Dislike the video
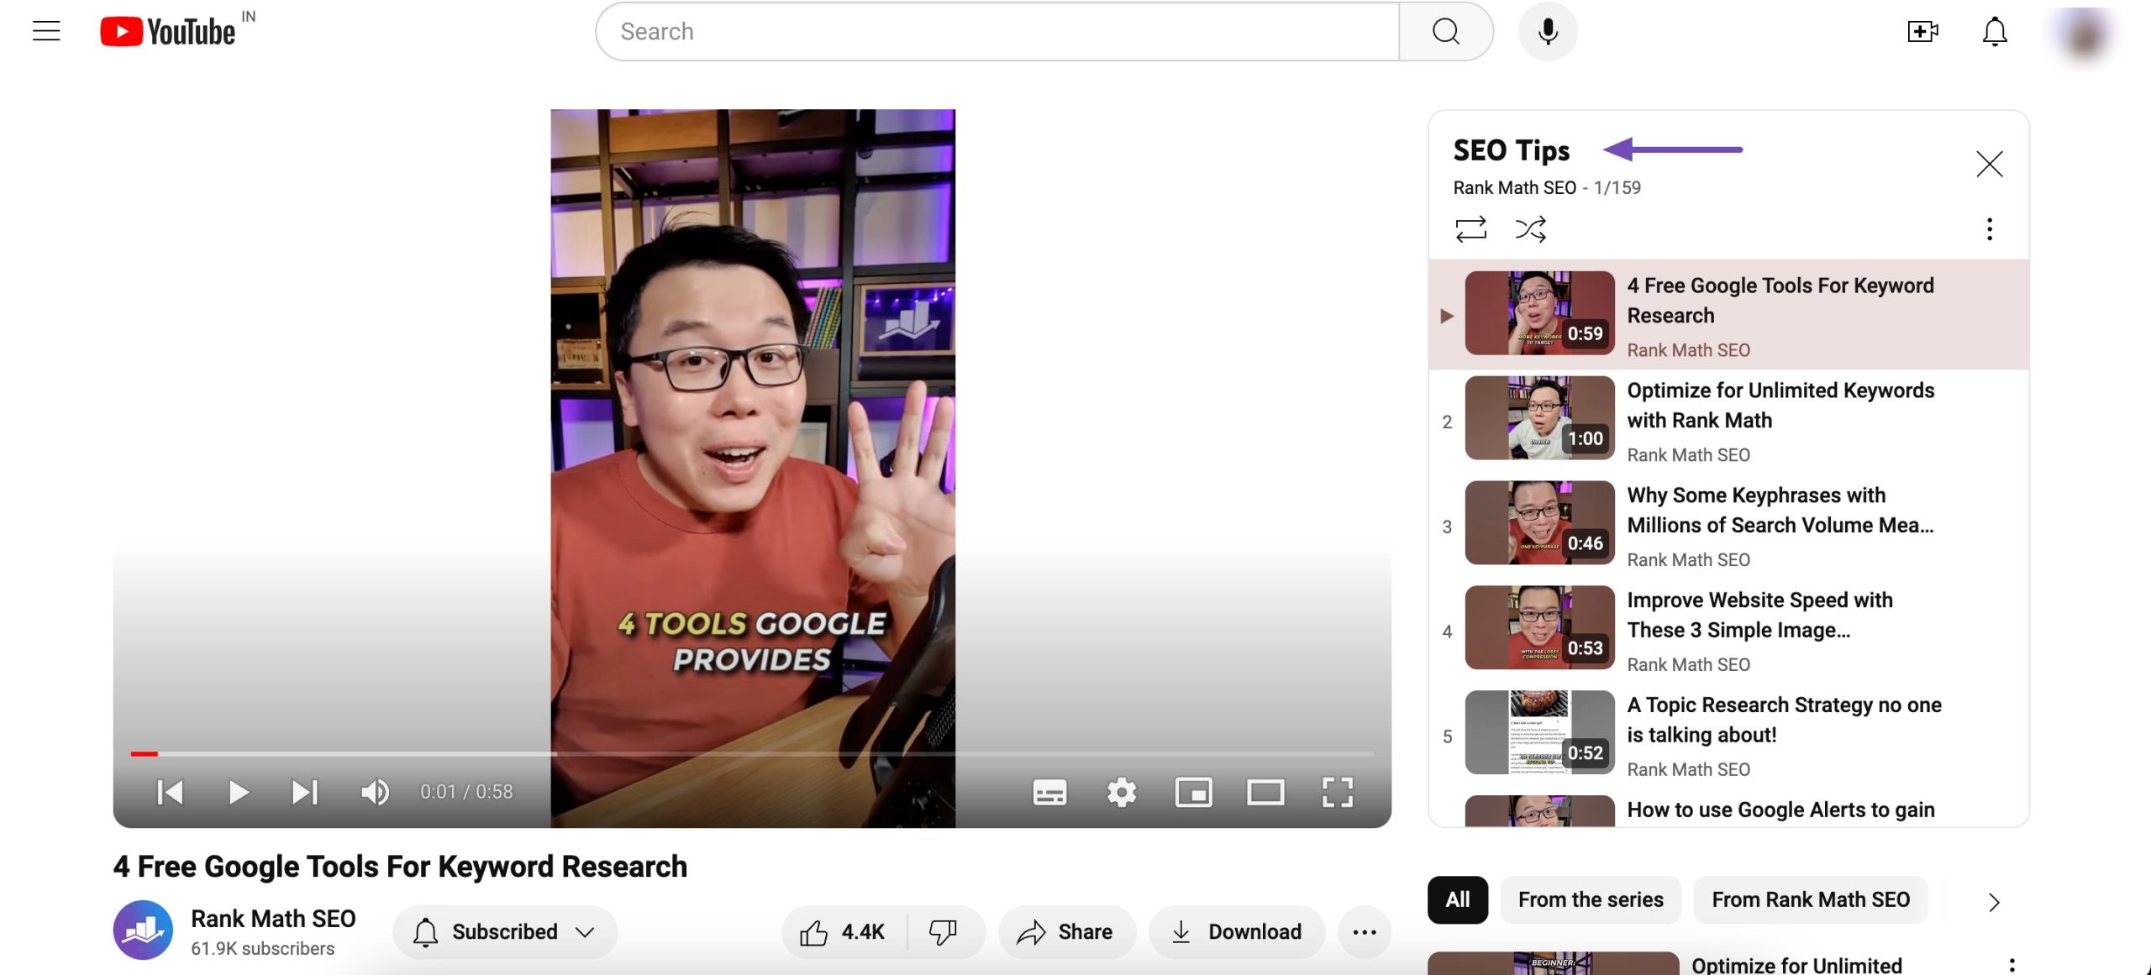The image size is (2151, 975). tap(944, 931)
